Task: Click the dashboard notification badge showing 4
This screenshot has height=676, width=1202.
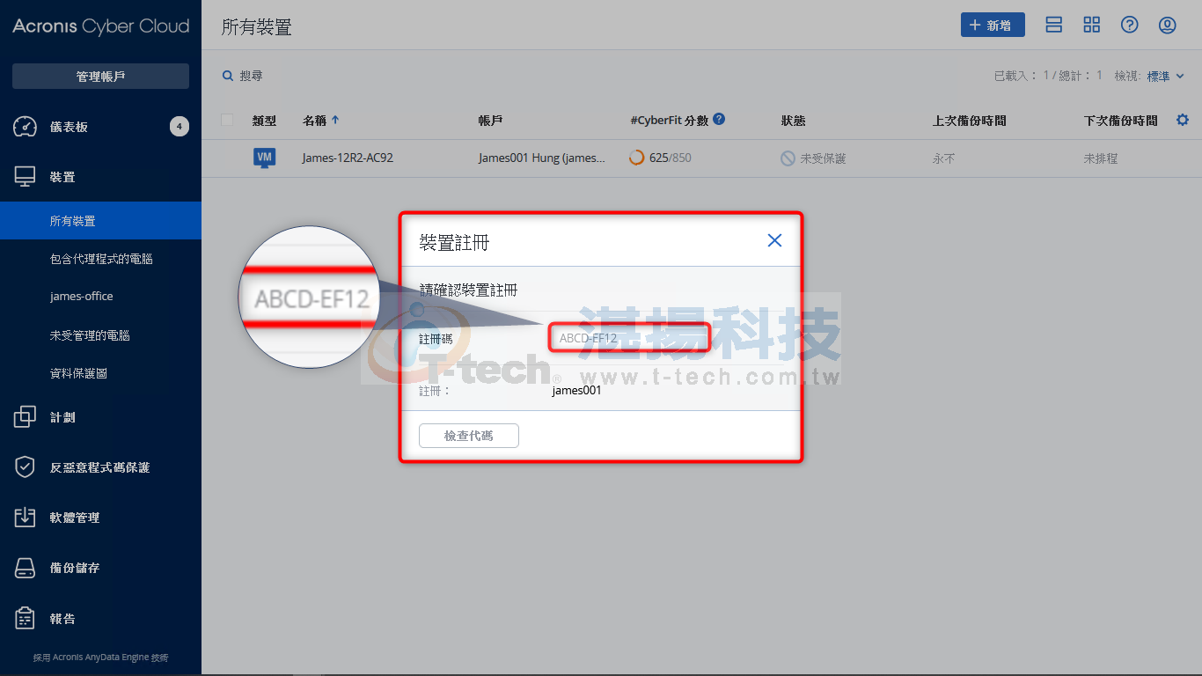Action: (179, 127)
